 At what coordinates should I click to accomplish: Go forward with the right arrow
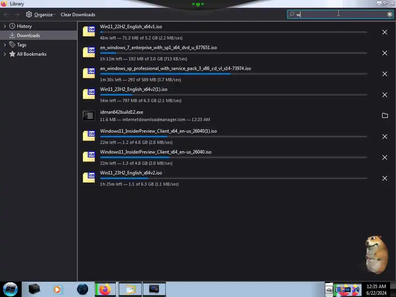tap(17, 15)
